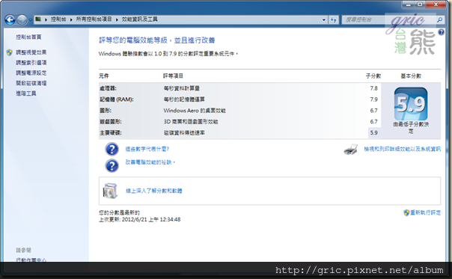Click the software box icon
The height and width of the screenshot is (279, 452).
(x=111, y=191)
